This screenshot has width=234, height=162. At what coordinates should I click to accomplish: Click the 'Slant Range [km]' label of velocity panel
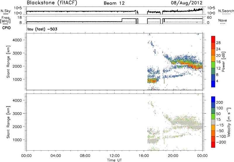8,122
